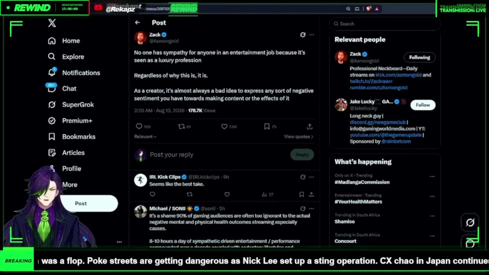Open Bookmarks in the sidebar
Image resolution: width=489 pixels, height=275 pixels.
click(x=71, y=137)
